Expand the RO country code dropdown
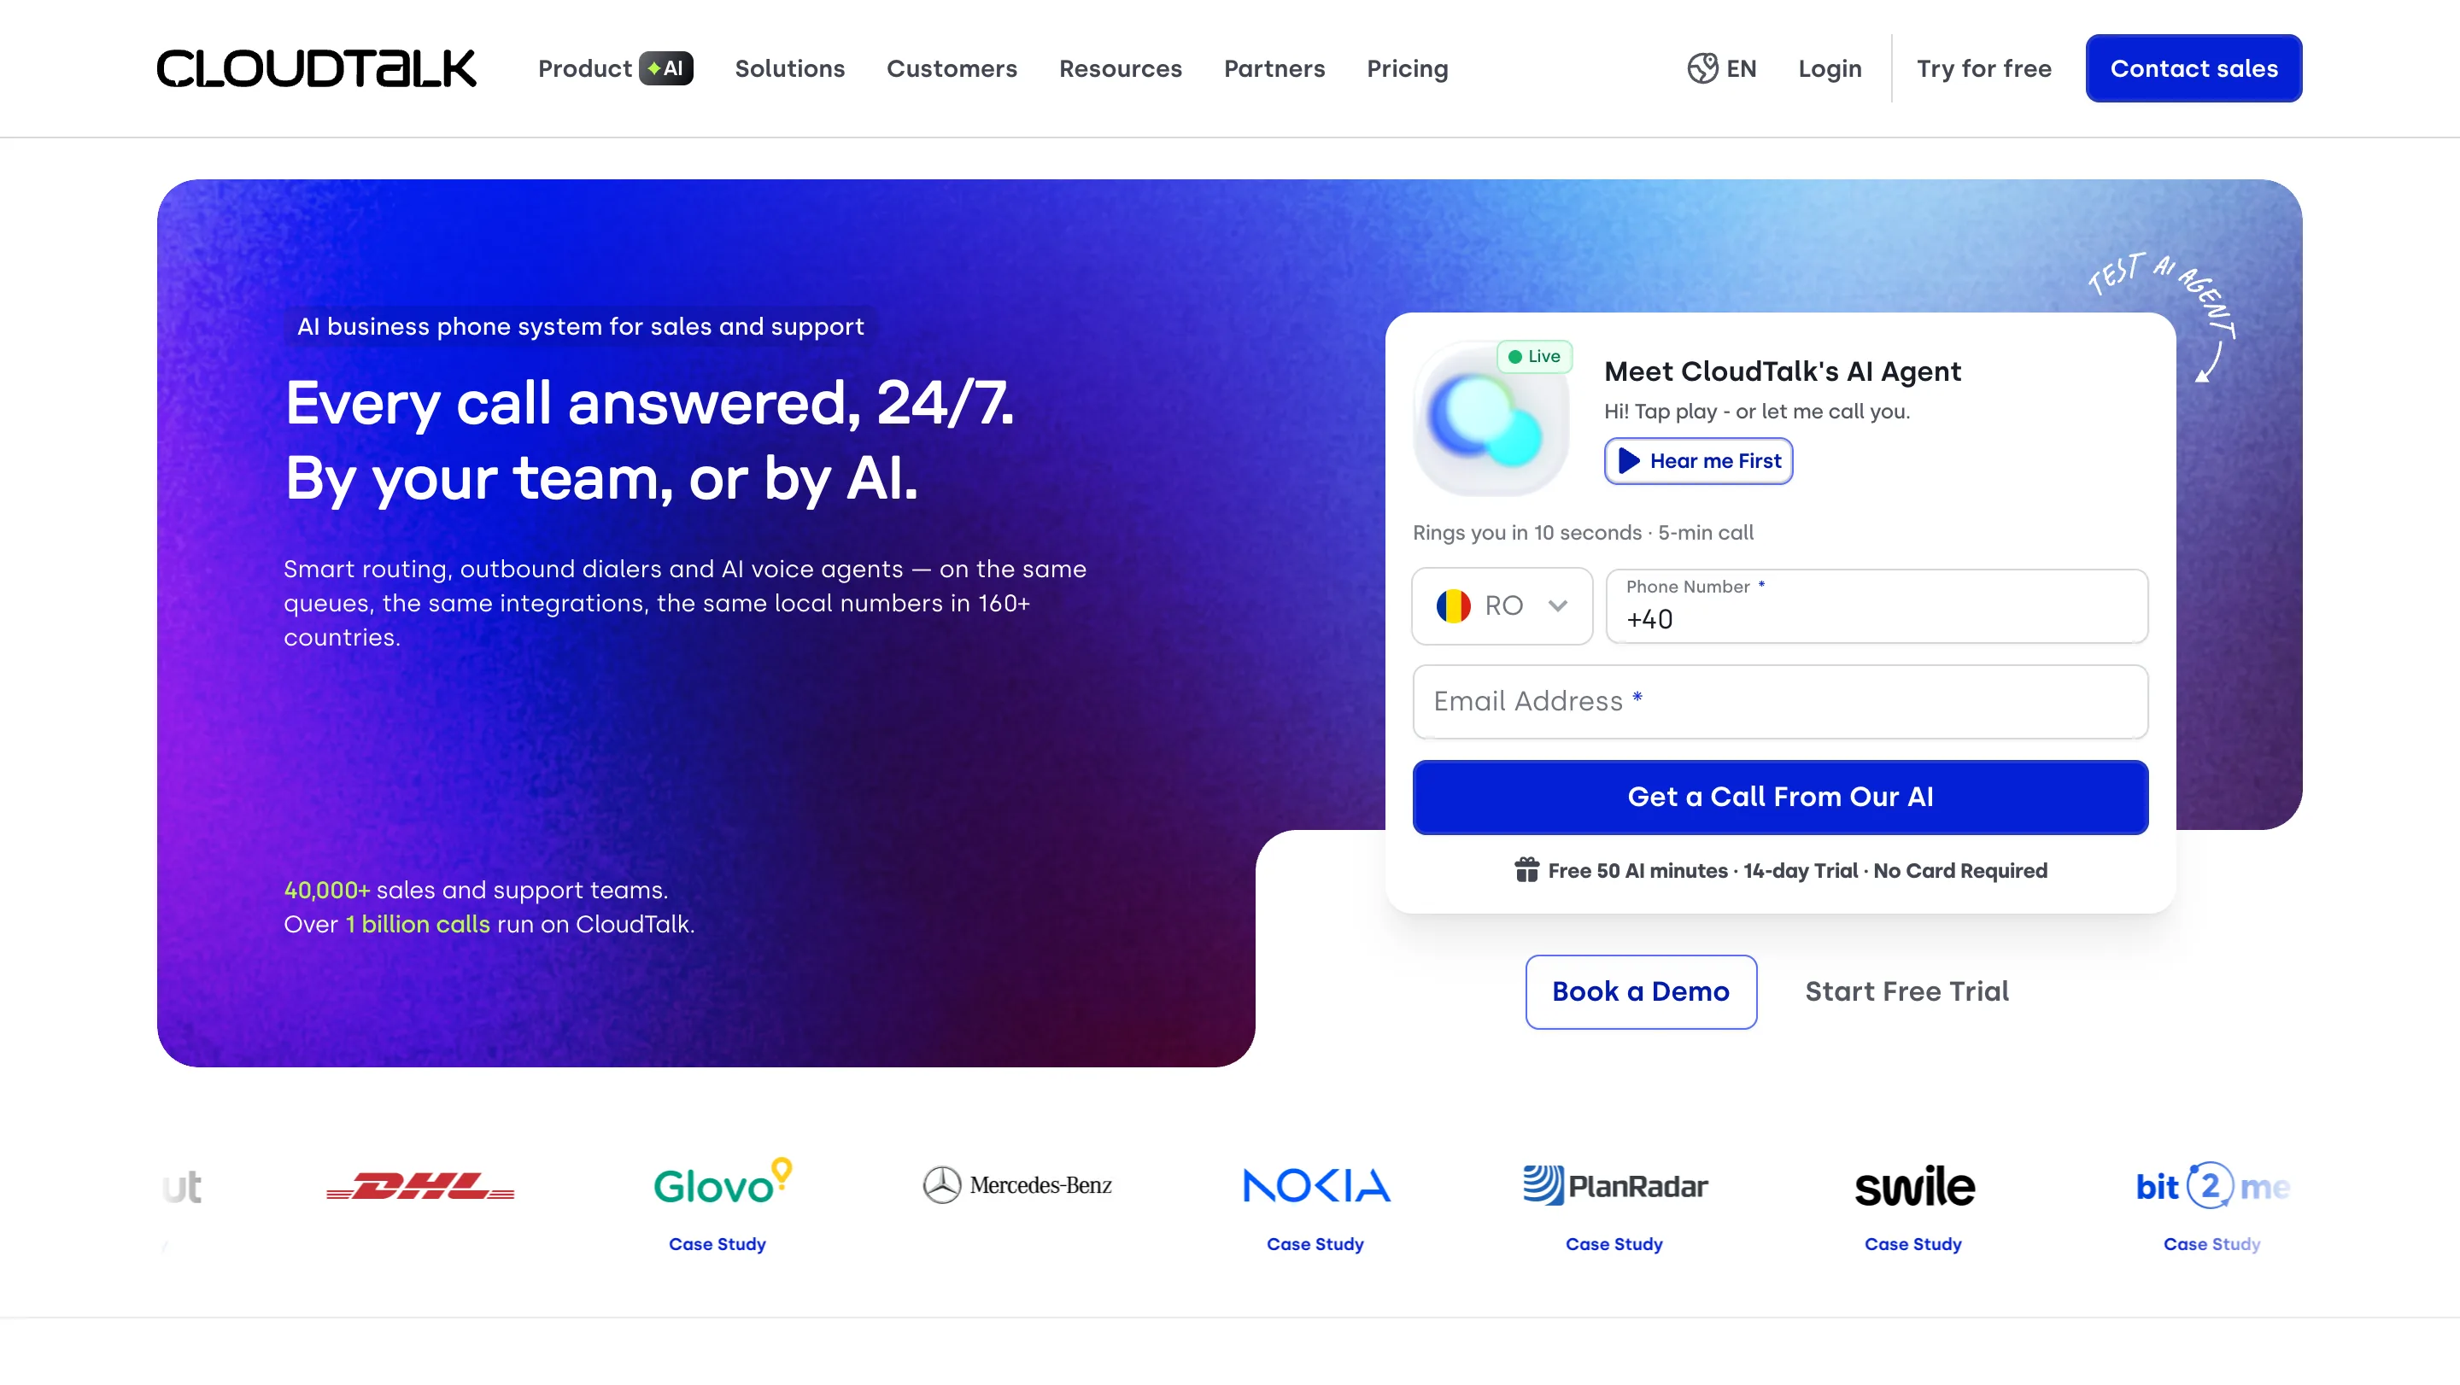The height and width of the screenshot is (1385, 2460). (1502, 606)
